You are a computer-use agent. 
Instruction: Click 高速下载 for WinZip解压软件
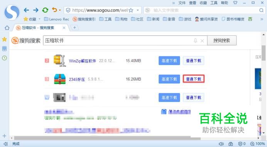(x=169, y=61)
